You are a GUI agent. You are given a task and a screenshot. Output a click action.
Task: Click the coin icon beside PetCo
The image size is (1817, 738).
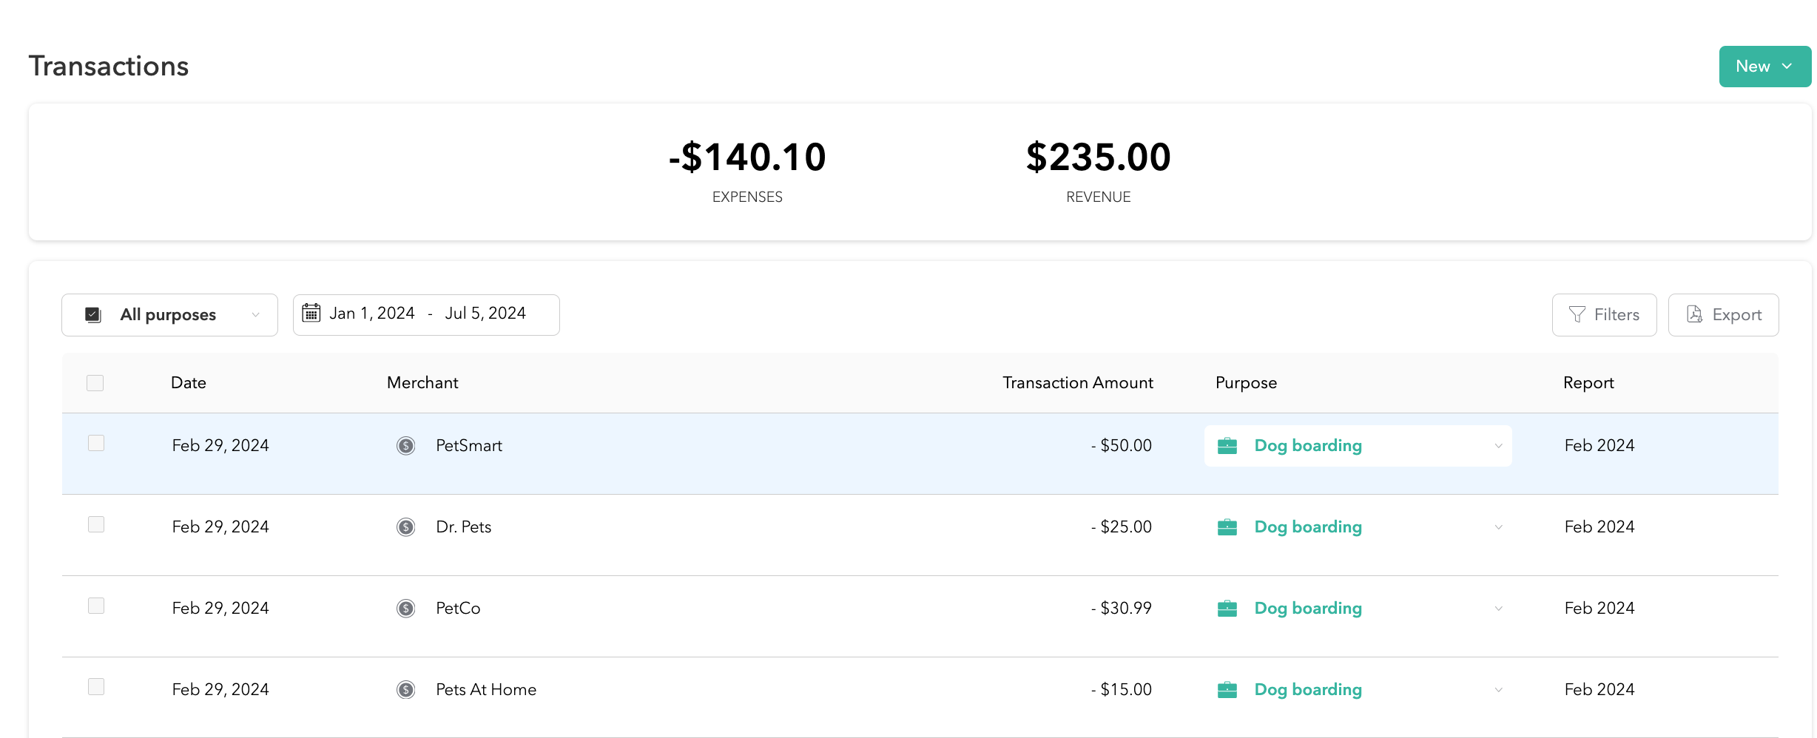coord(405,609)
